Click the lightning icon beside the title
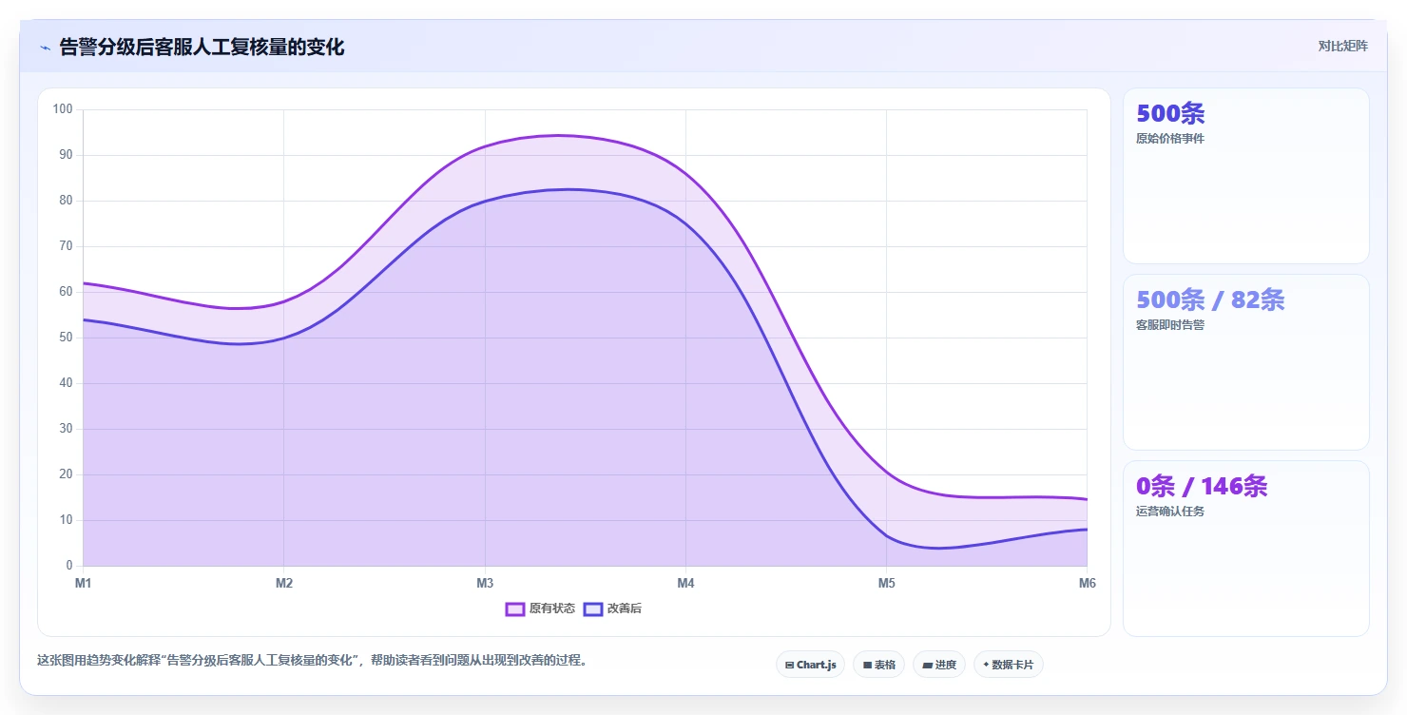 (x=45, y=48)
